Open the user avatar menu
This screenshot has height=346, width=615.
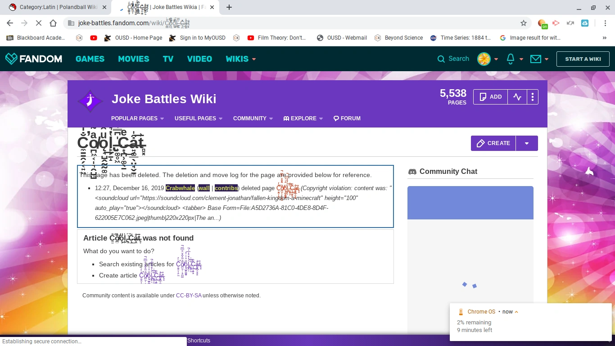pos(484,59)
